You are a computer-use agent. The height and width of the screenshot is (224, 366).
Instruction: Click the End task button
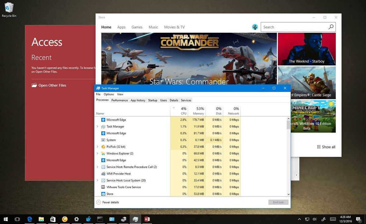coord(278,202)
